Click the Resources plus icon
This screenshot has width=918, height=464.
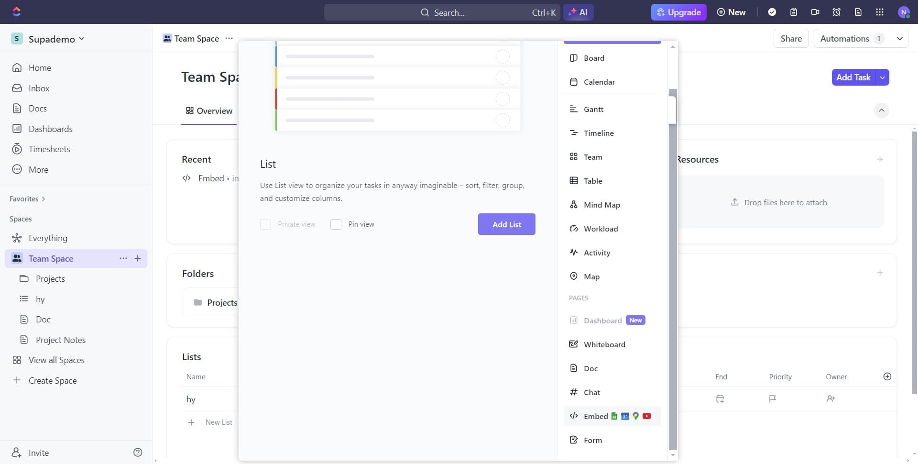pyautogui.click(x=880, y=159)
